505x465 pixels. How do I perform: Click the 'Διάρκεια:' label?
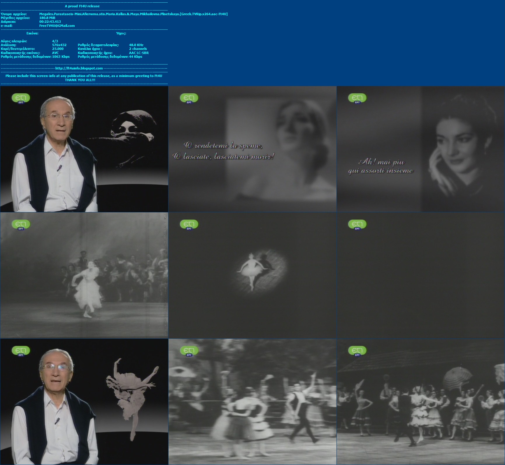[x=8, y=22]
